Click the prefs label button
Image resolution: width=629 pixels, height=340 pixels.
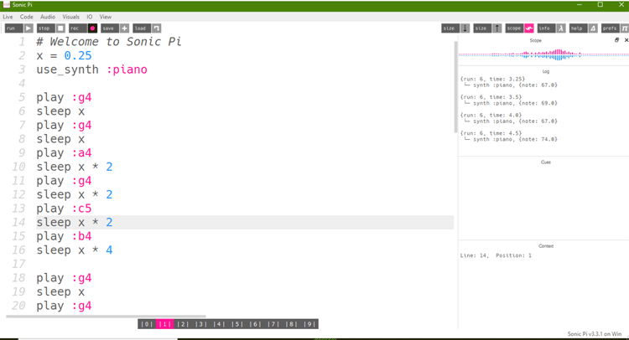(611, 28)
